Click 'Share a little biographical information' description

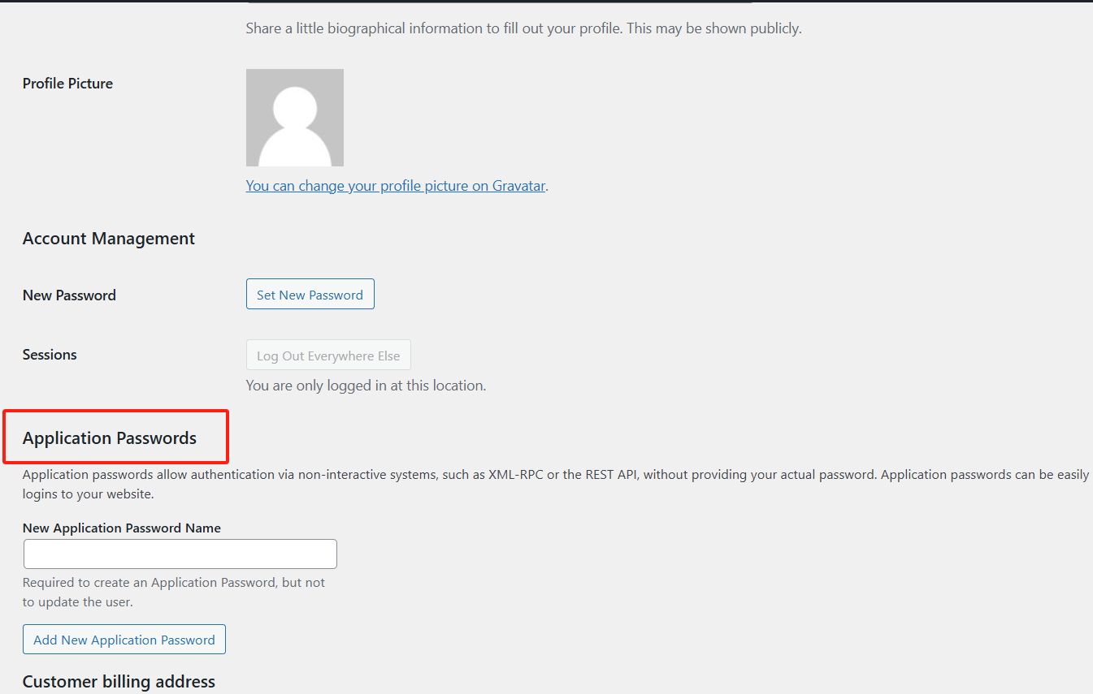click(x=523, y=28)
